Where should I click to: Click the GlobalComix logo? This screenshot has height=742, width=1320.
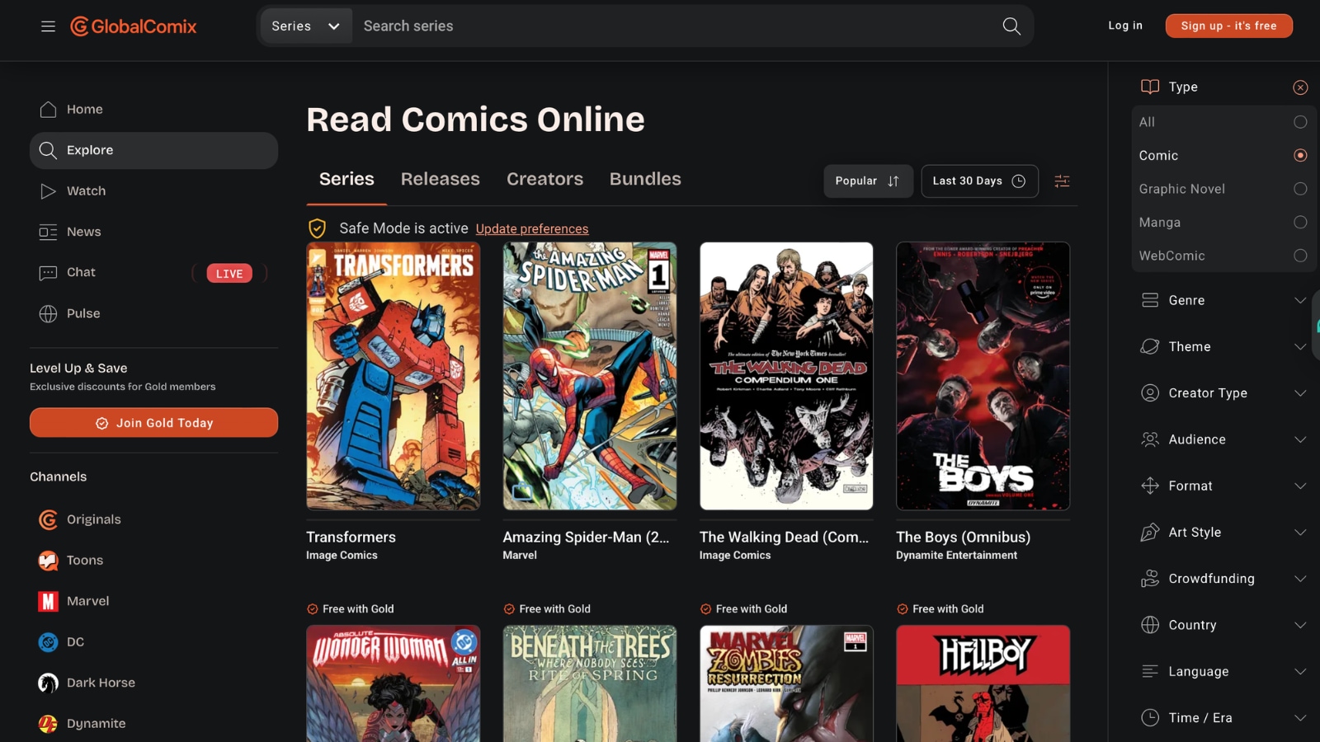(x=134, y=26)
